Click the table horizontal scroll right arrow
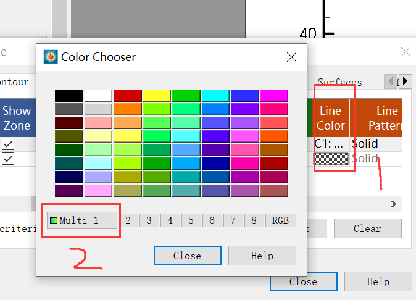The width and height of the screenshot is (416, 300). (393, 204)
